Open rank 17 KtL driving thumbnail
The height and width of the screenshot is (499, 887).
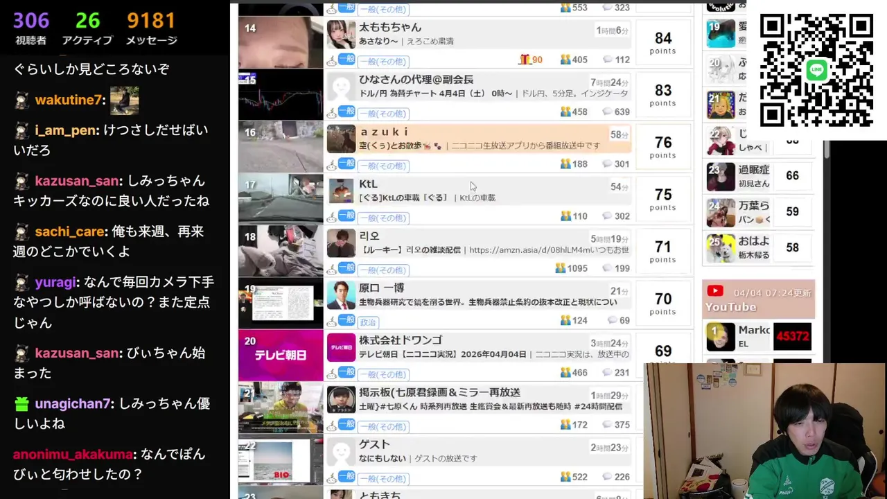[281, 199]
